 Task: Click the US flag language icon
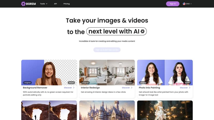pos(184,4)
